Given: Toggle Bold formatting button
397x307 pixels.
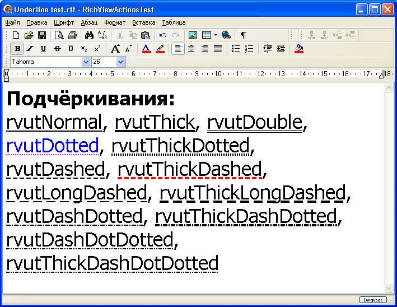Looking at the screenshot, I should (x=17, y=49).
